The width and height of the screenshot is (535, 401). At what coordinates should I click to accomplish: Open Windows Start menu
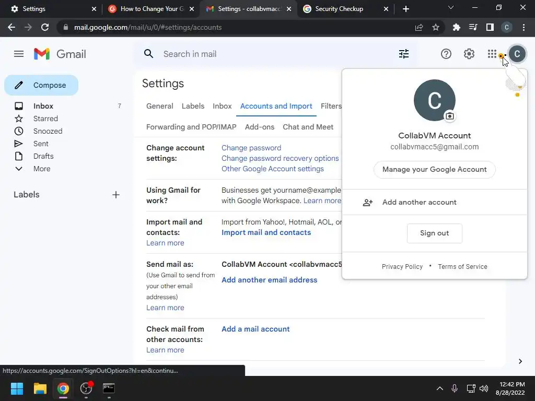click(x=17, y=388)
